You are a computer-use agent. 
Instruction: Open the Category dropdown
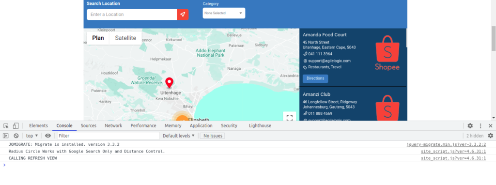(x=224, y=13)
